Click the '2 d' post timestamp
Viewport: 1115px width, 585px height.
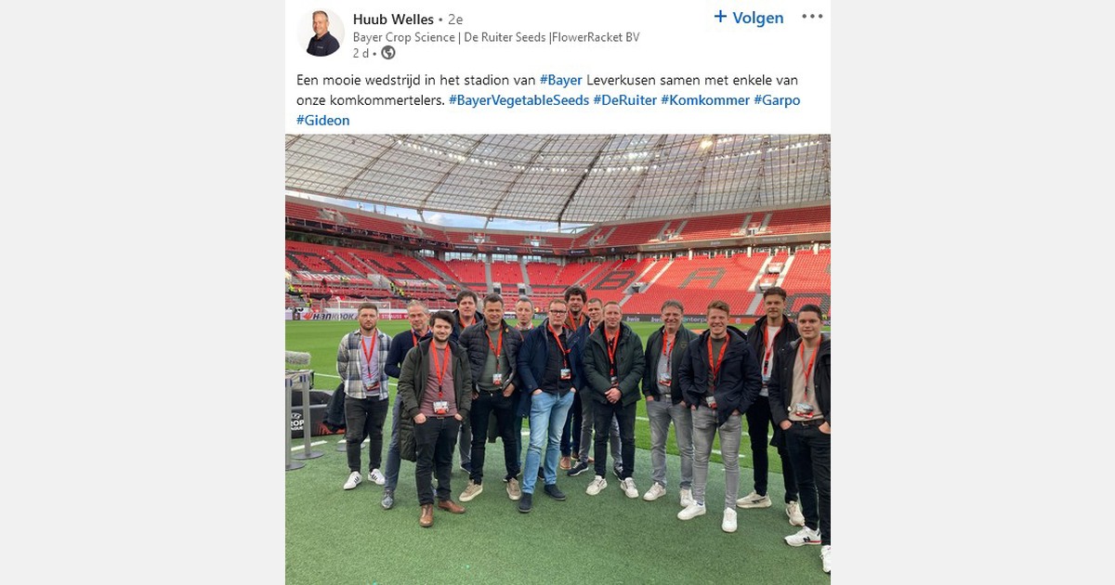coord(360,53)
